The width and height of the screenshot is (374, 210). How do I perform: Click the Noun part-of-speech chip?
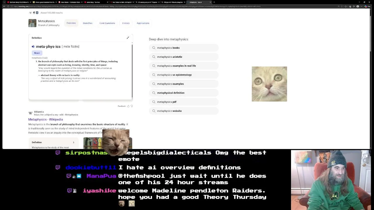[x=37, y=53]
